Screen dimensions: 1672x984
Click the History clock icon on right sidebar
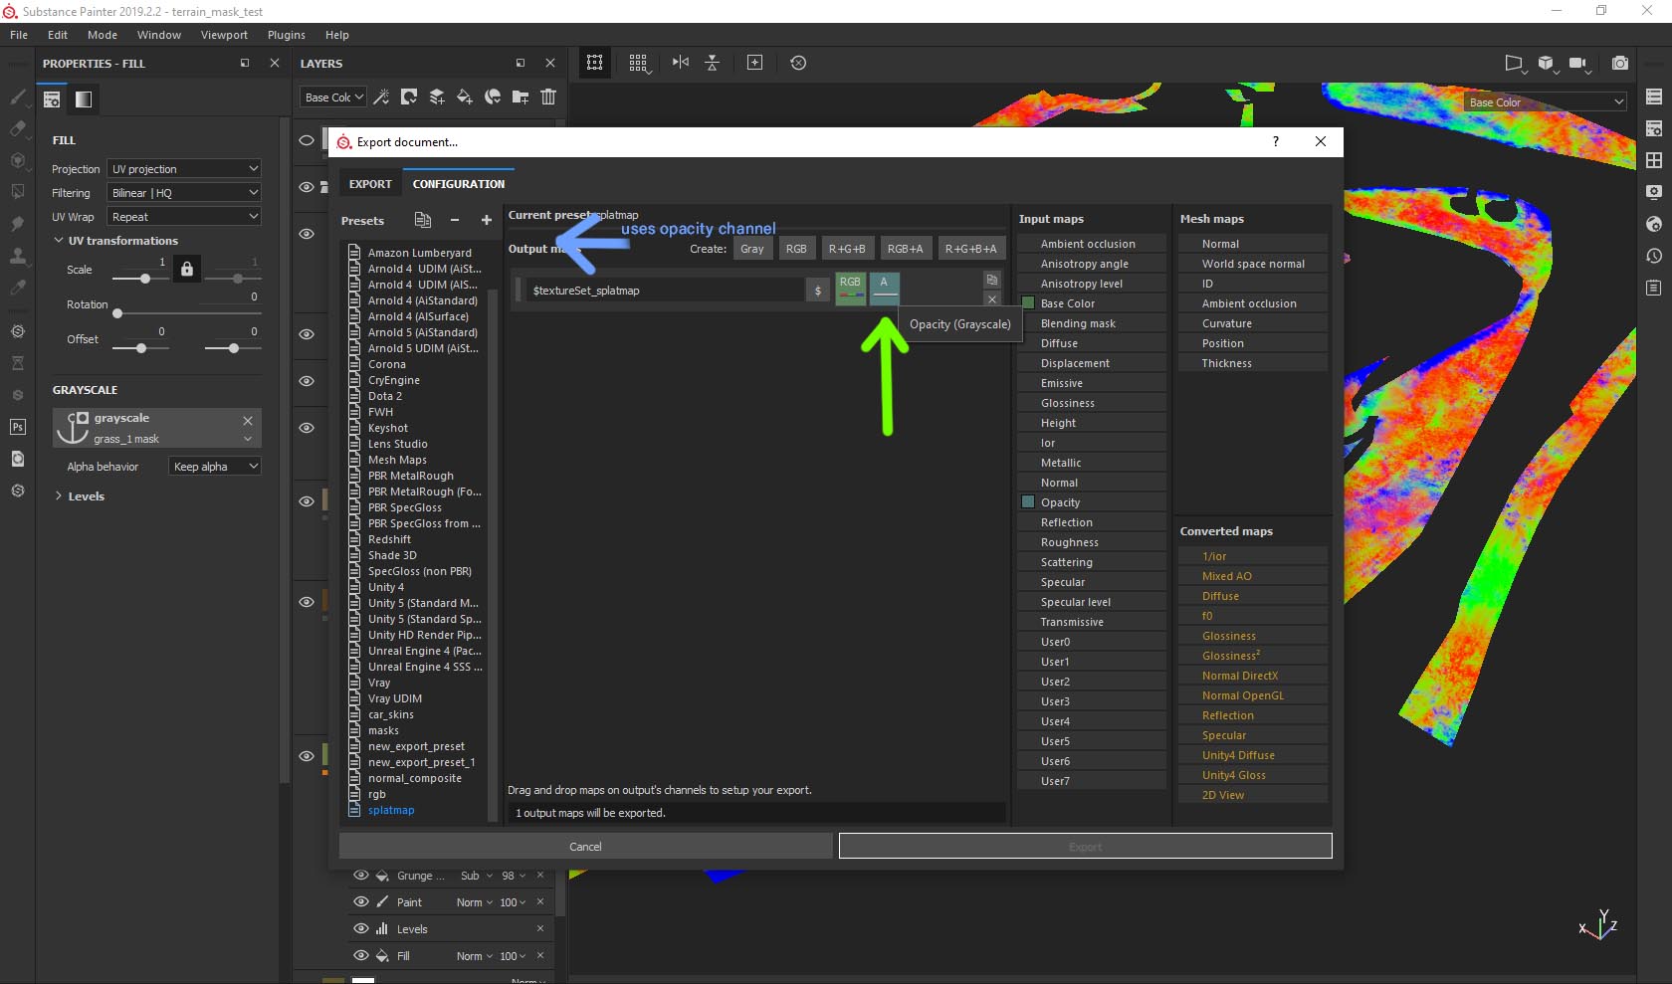(1654, 256)
